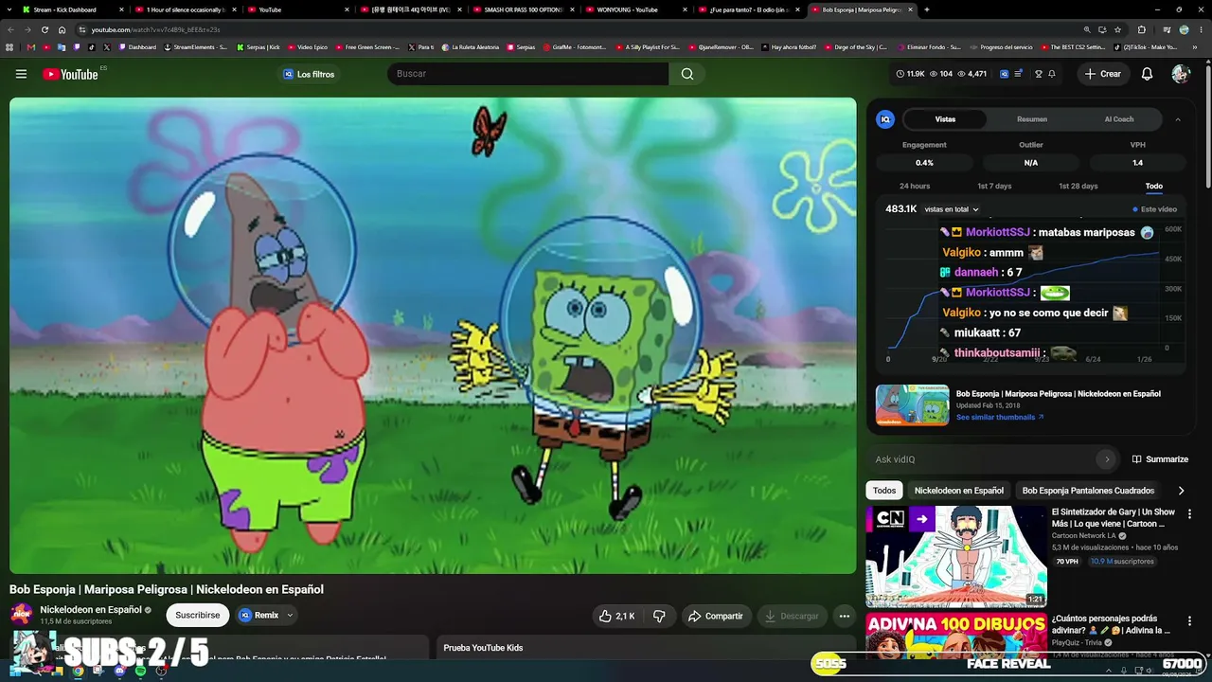
Task: Click the Remix button
Action: [x=258, y=616]
